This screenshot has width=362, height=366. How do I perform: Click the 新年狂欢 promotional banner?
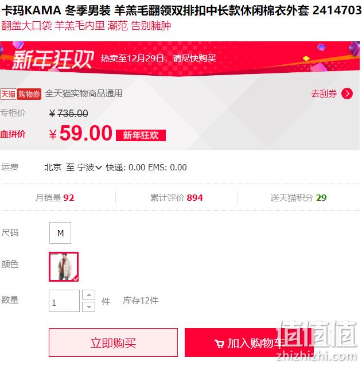pos(180,59)
